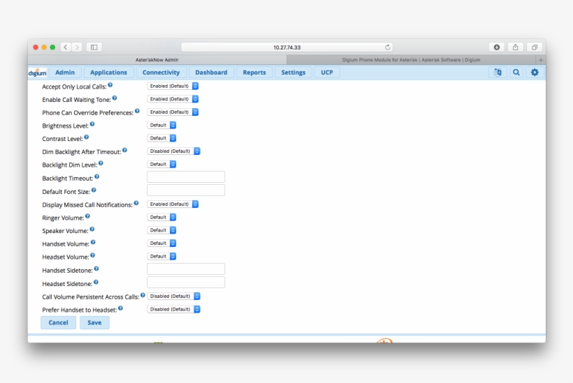Image resolution: width=573 pixels, height=383 pixels.
Task: Open the Admin menu
Action: point(65,73)
